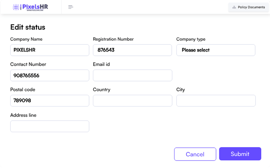Click the City input field
Screen dimensions: 270x168
coord(216,101)
